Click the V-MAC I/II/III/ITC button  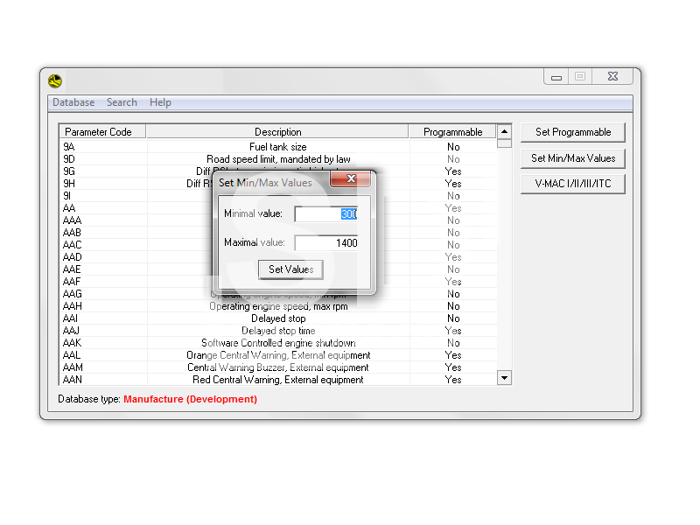(573, 184)
